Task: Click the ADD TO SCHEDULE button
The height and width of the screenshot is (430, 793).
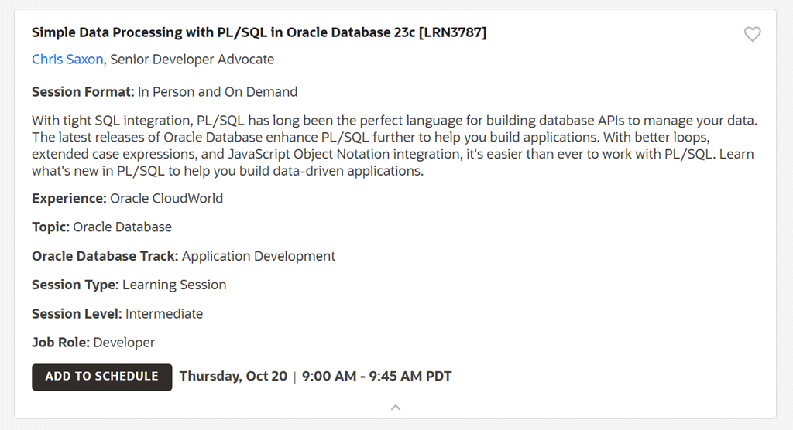Action: pos(101,377)
